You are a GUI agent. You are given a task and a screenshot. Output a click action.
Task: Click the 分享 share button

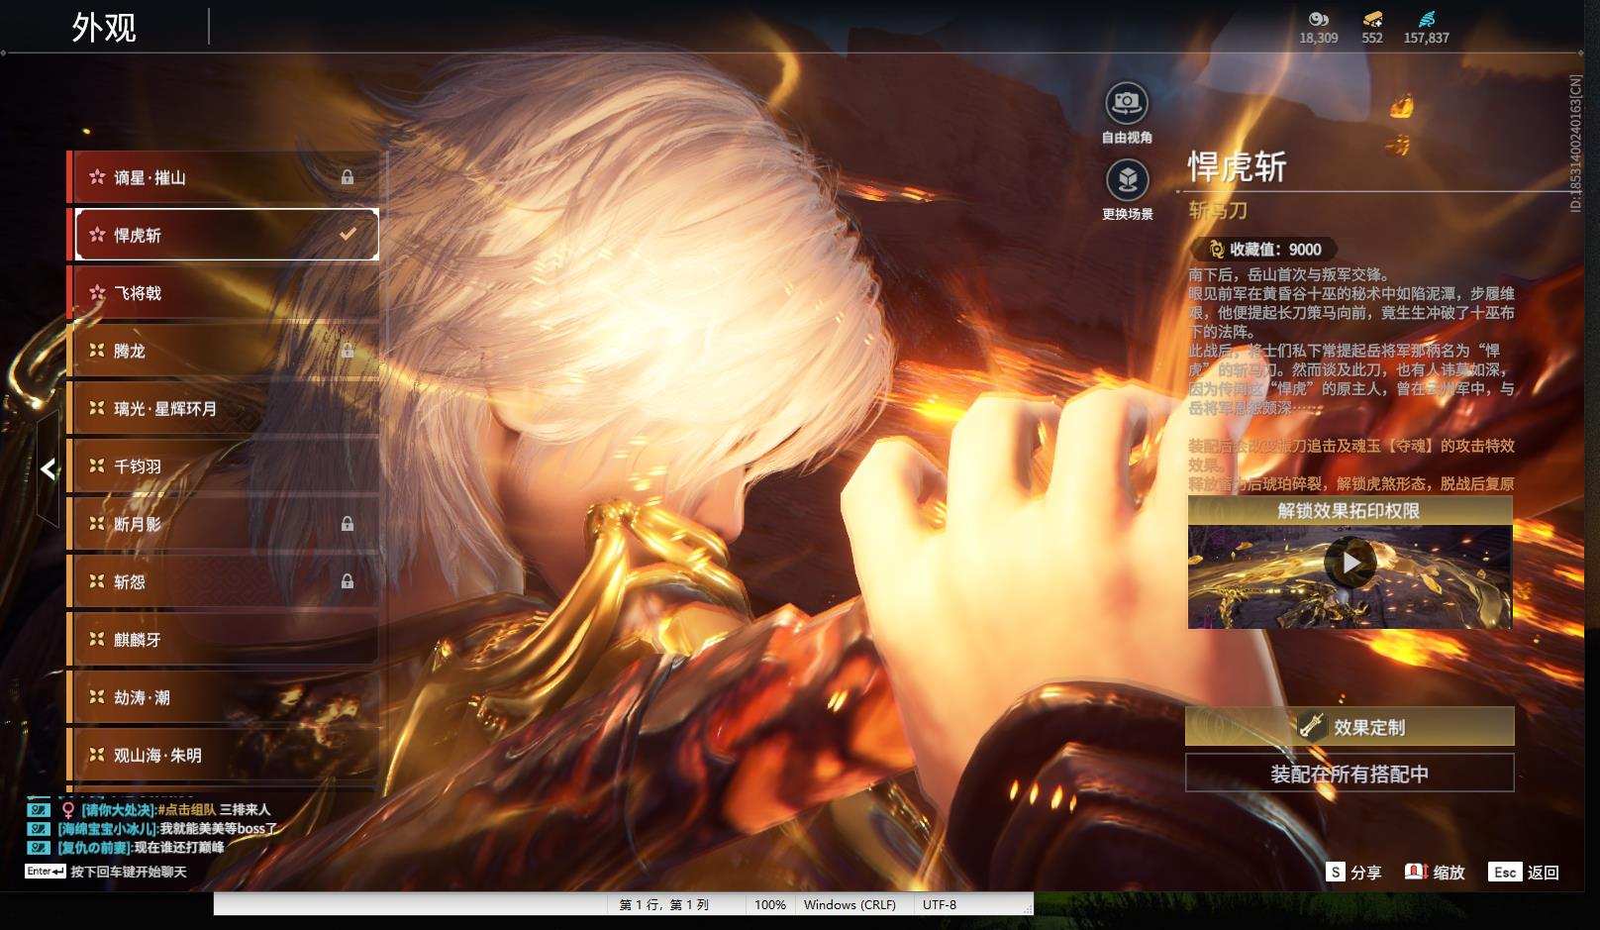pyautogui.click(x=1354, y=873)
